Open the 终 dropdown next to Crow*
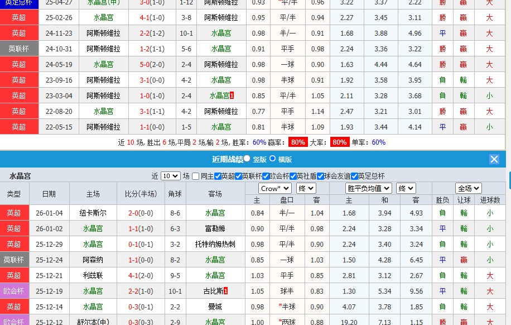511x325 pixels. 305,188
